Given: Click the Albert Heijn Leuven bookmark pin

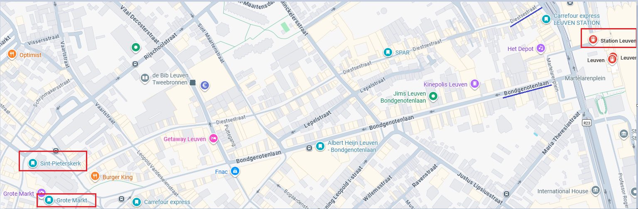Looking at the screenshot, I should [320, 146].
